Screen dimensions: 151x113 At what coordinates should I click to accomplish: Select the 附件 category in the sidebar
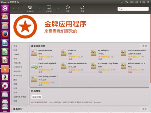[15, 50]
